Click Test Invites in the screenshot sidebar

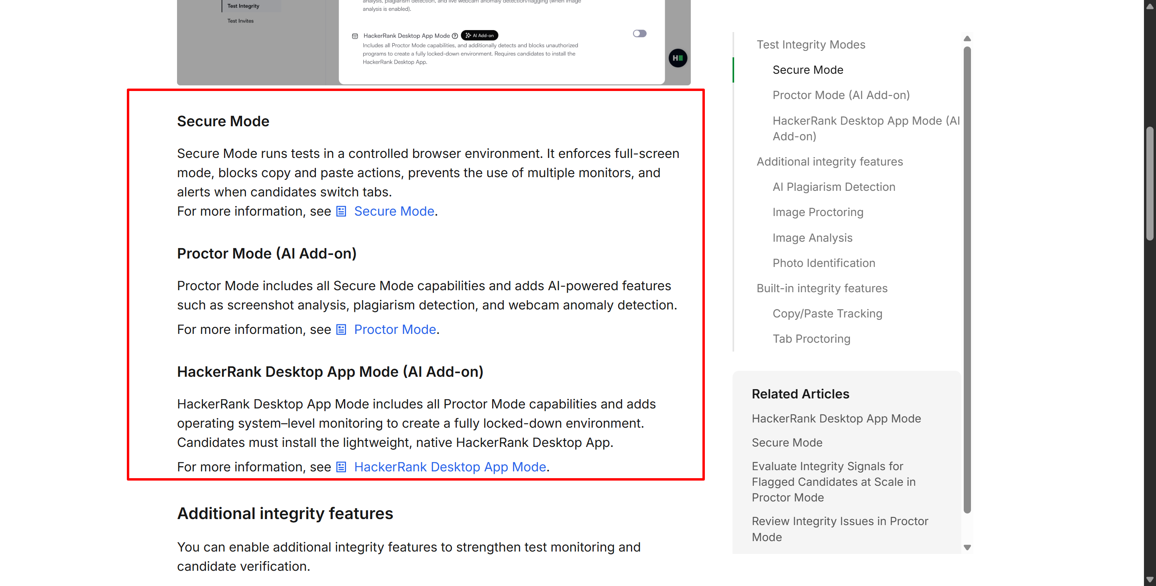(x=240, y=21)
